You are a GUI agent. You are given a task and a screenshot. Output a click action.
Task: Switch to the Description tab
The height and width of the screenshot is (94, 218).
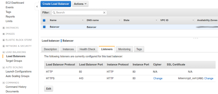click(x=50, y=49)
